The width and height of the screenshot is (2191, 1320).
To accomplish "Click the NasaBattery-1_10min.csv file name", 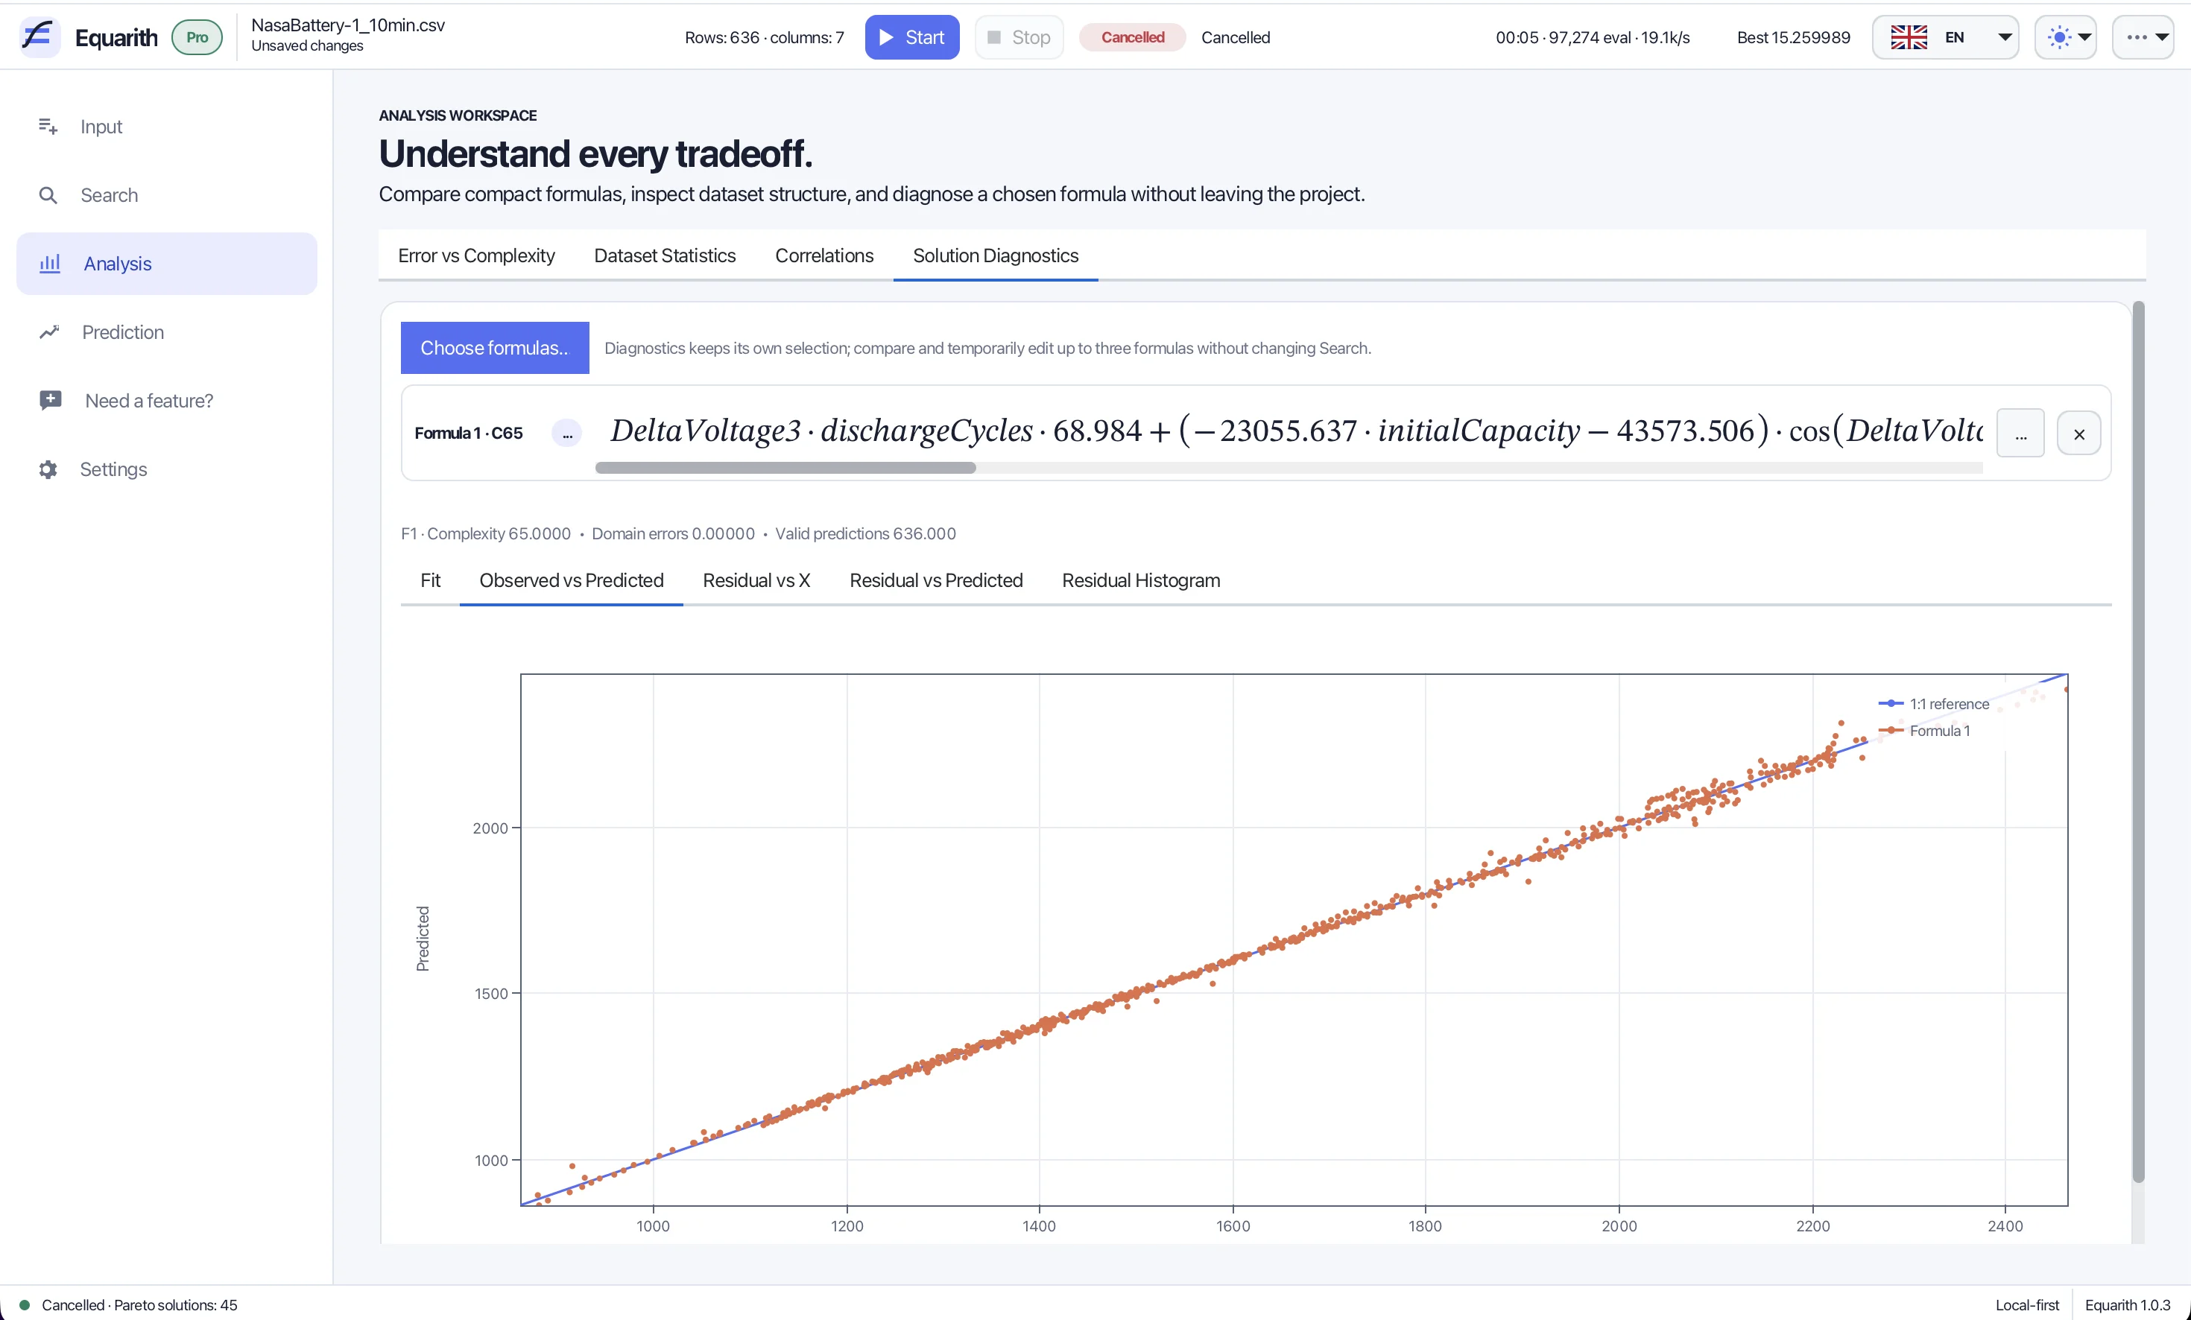I will click(x=348, y=25).
